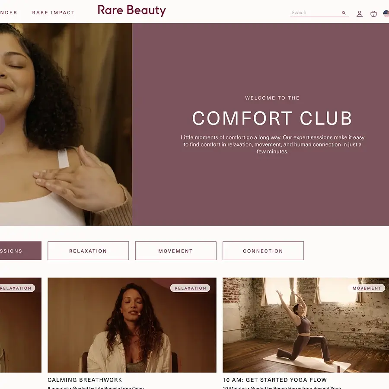
Task: Open the user account icon
Action: 360,14
